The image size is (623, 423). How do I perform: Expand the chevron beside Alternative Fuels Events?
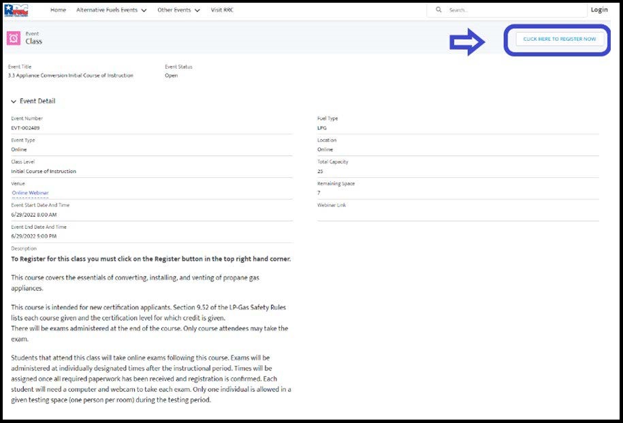[x=144, y=11]
